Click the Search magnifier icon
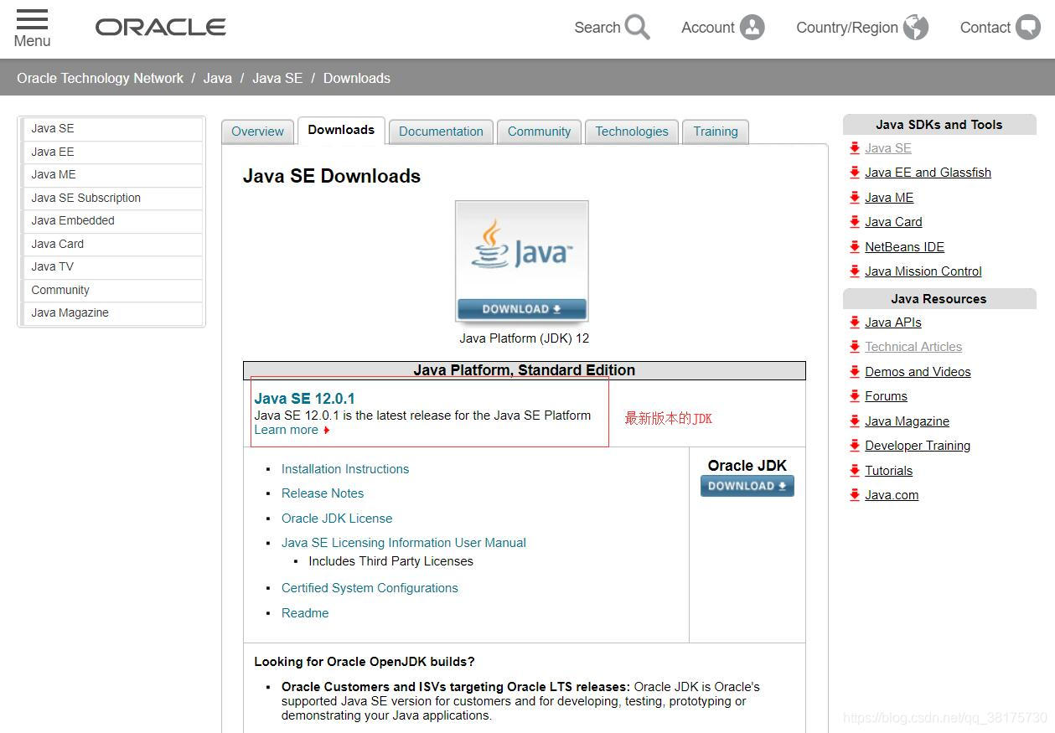 (637, 28)
